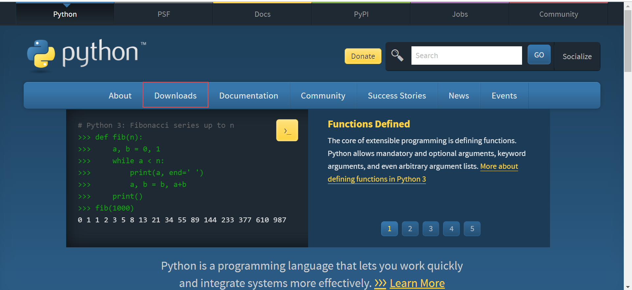Select slide 1 in carousel
The width and height of the screenshot is (632, 290).
click(x=389, y=229)
